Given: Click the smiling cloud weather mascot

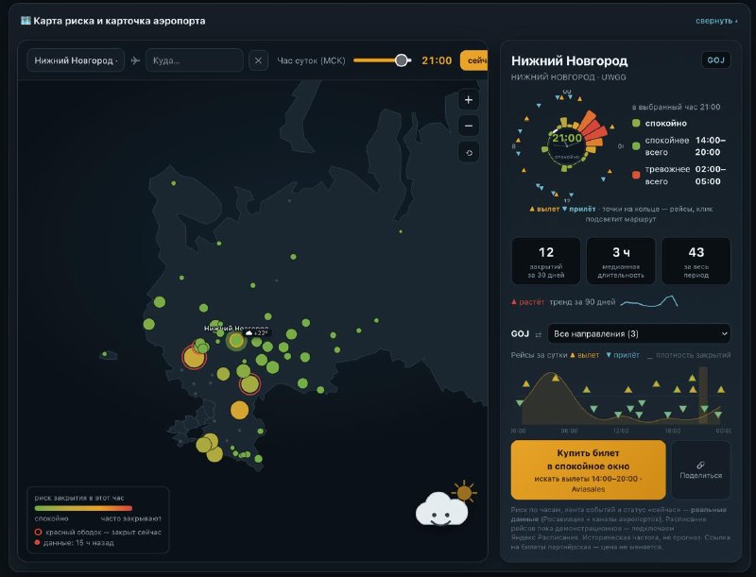Looking at the screenshot, I should 441,509.
